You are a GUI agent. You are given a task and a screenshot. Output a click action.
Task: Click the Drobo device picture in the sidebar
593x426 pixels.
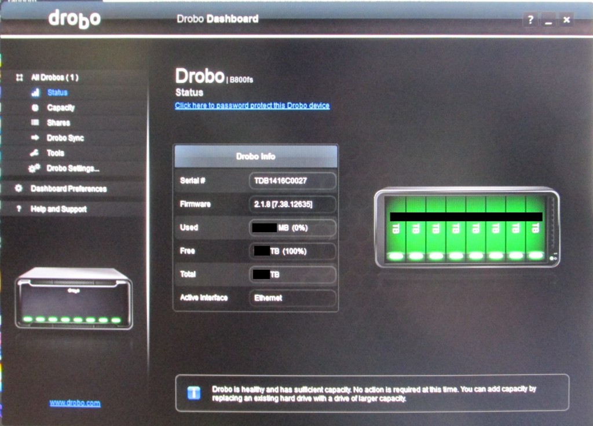(x=74, y=298)
